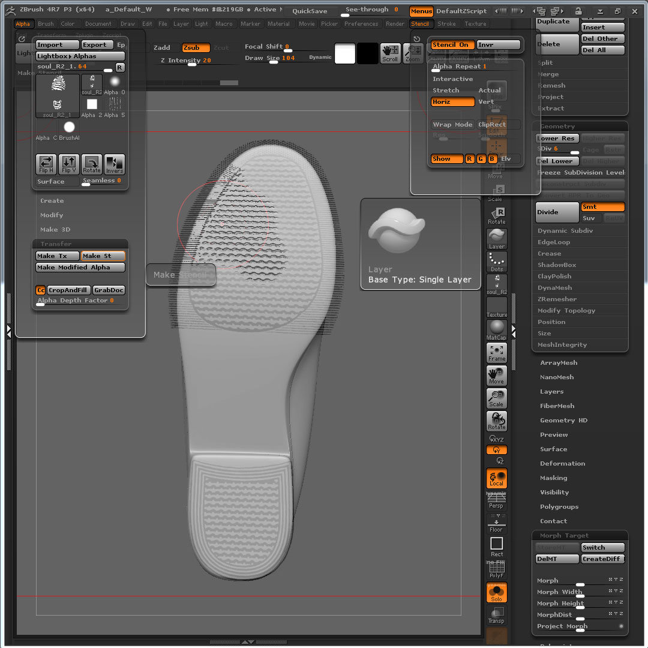
Task: Open the Texture menu
Action: 475,24
